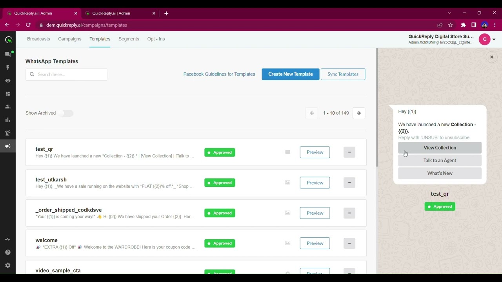Click the video_sample_cta template name
The image size is (502, 282).
(x=58, y=270)
